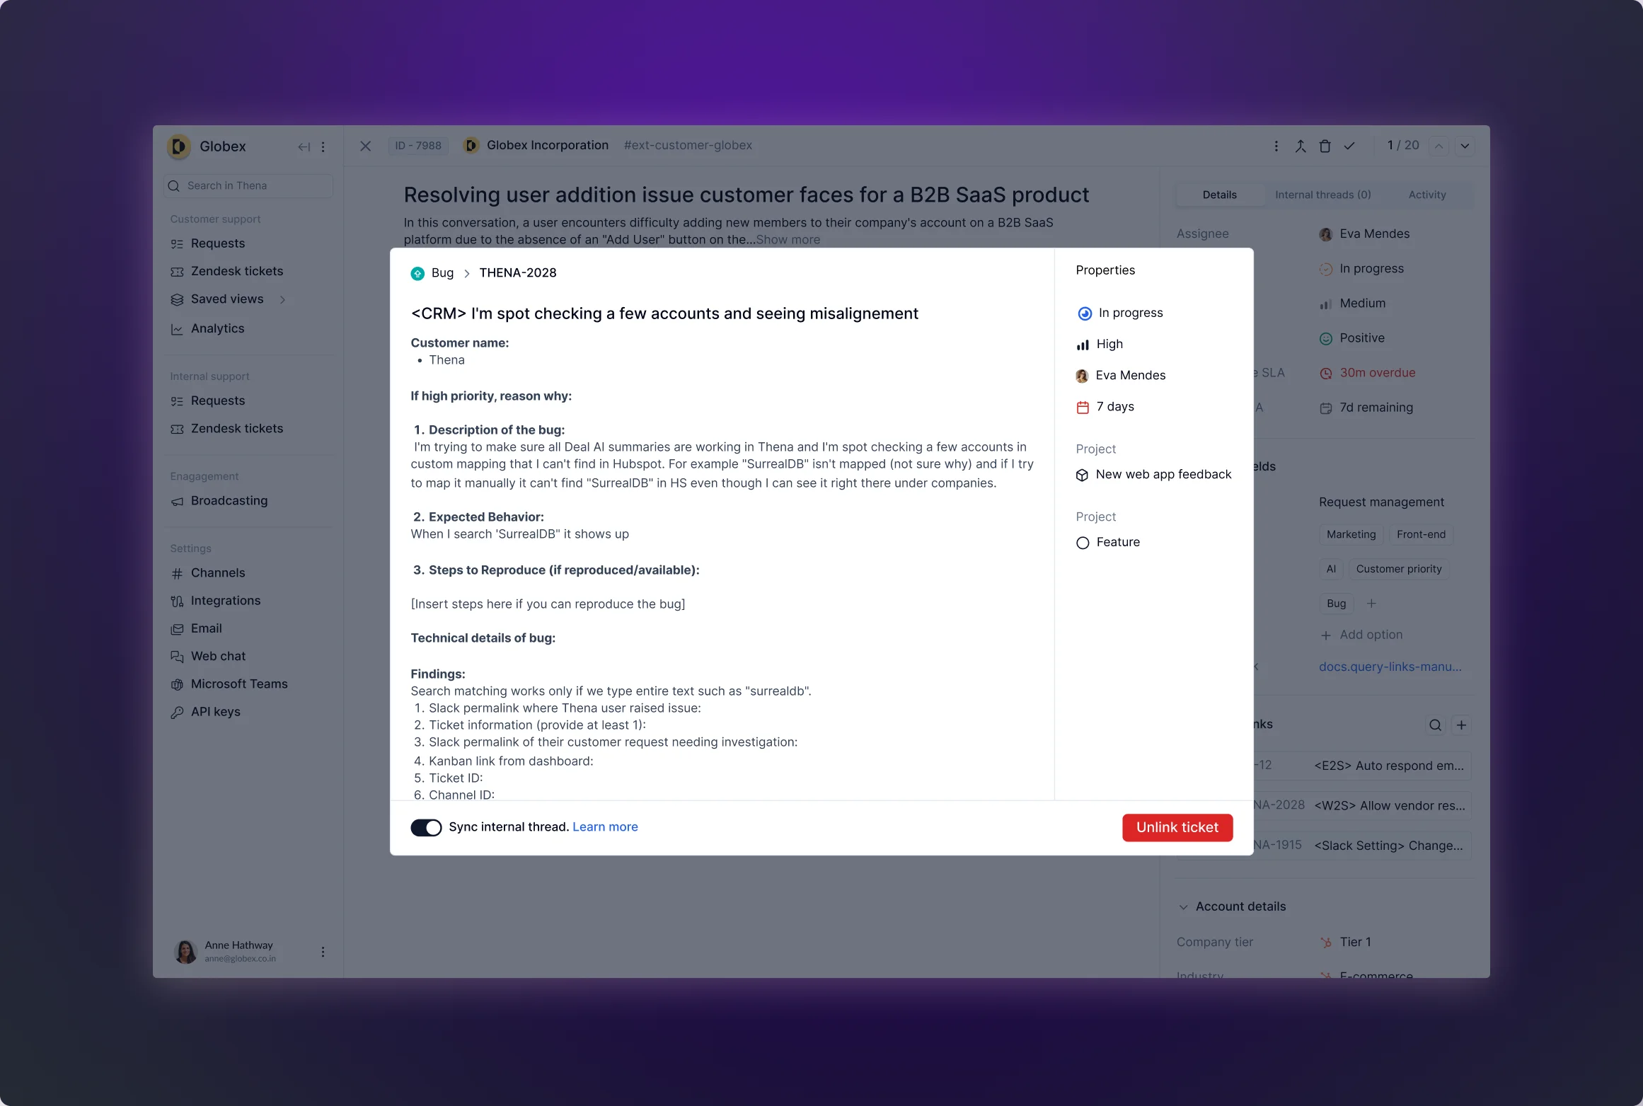Screen dimensions: 1643x1106
Task: Click the Learn more link
Action: point(605,826)
